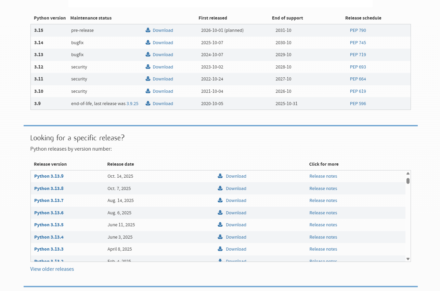Click the download icon for Python 3.15
The width and height of the screenshot is (440, 291).
148,30
